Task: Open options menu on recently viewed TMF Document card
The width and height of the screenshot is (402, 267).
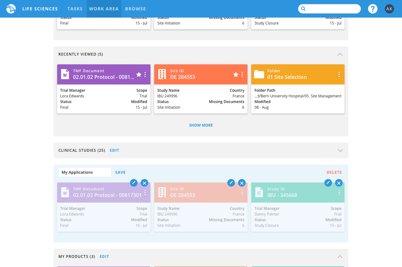Action: click(145, 74)
